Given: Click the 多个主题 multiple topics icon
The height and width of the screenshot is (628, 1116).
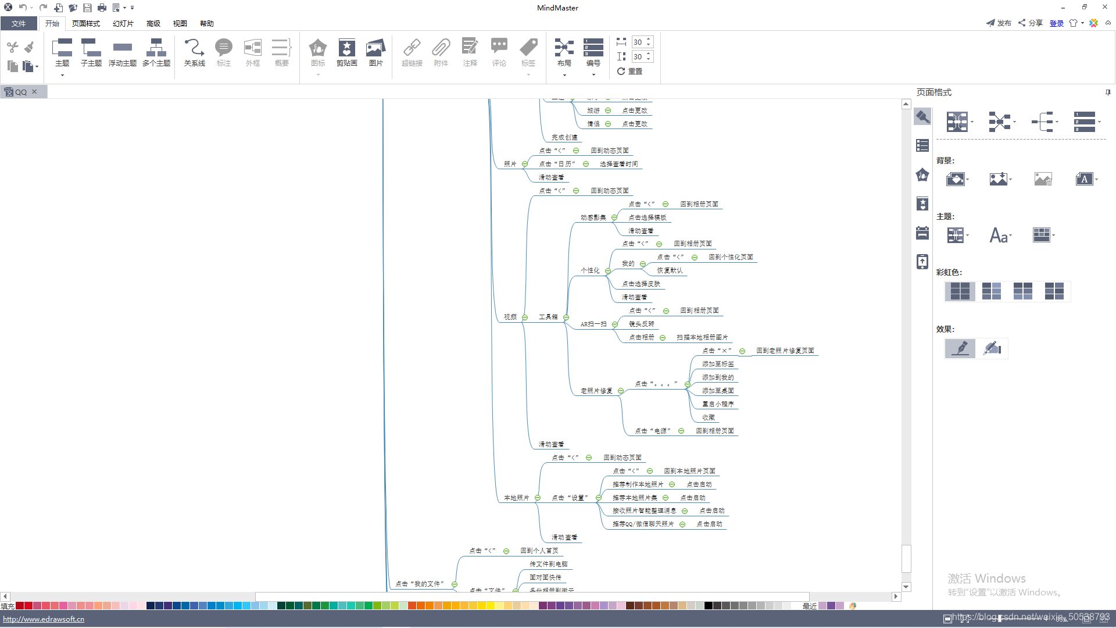Looking at the screenshot, I should (x=156, y=52).
